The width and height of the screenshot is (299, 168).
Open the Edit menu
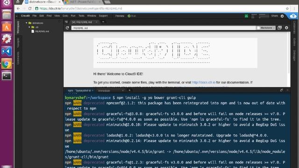click(42, 16)
